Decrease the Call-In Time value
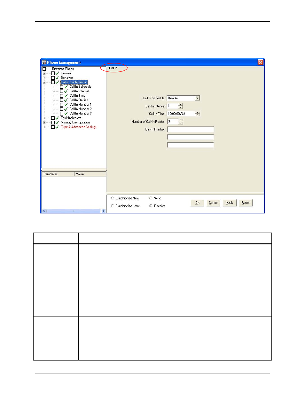 click(198, 115)
